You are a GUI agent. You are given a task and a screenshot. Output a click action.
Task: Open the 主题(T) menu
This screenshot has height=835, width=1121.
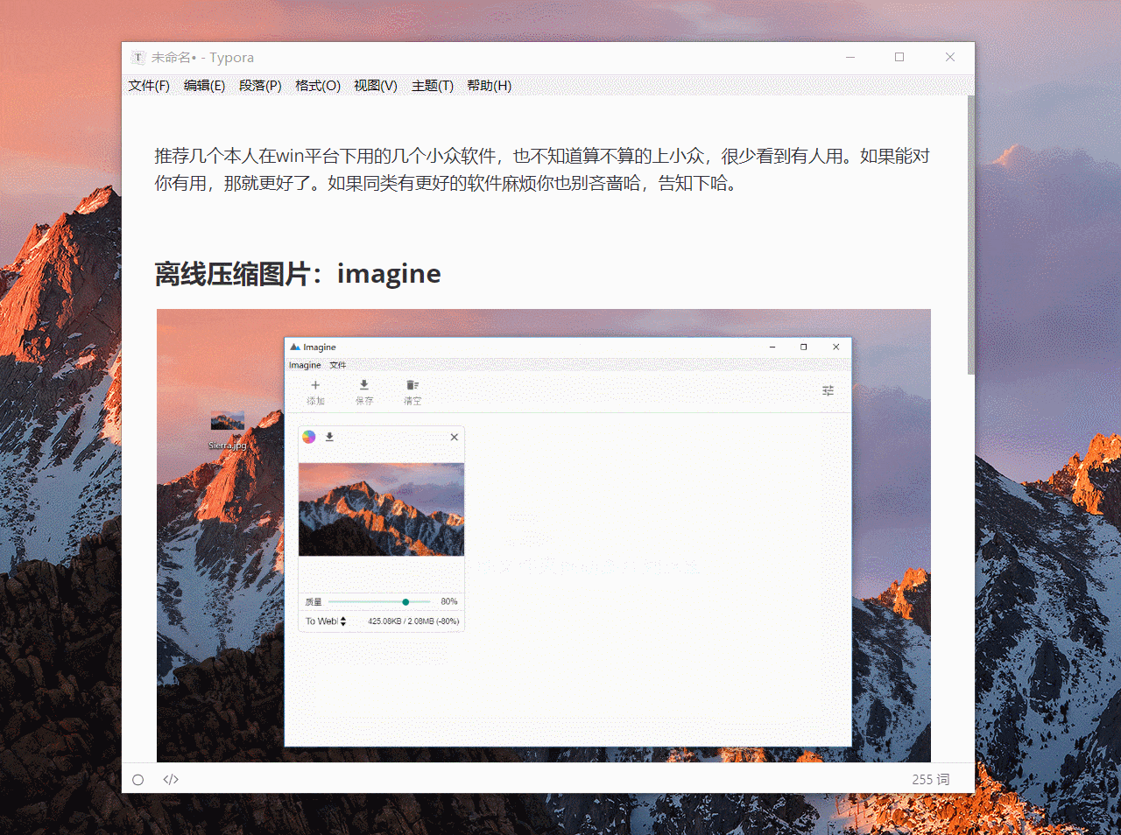tap(432, 86)
